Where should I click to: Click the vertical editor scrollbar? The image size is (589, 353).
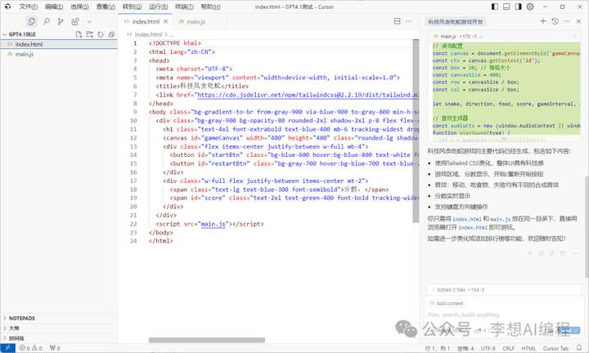416,131
